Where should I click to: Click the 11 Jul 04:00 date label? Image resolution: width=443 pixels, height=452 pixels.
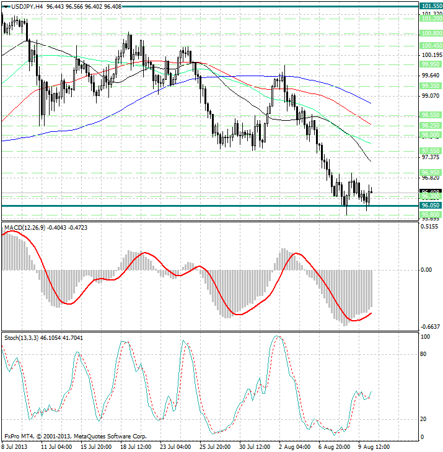[56, 447]
